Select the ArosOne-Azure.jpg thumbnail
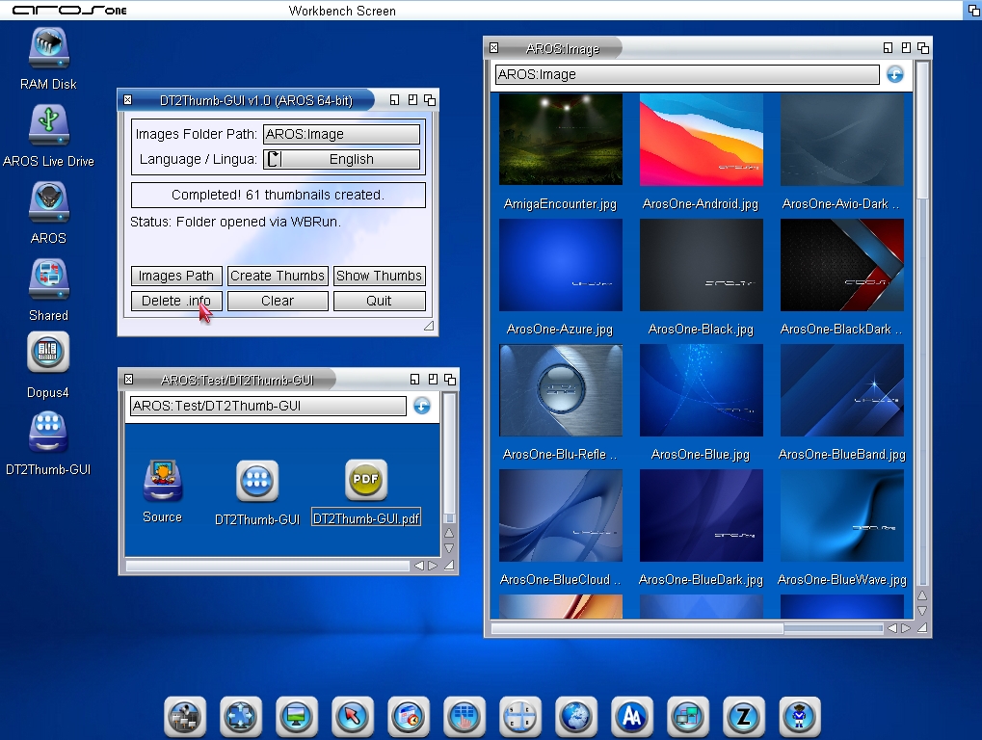 coord(561,265)
